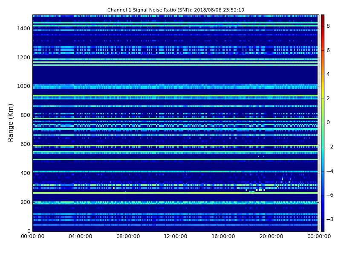The height and width of the screenshot is (256, 341).
Task: Click the y-axis tick label 600
Action: [x=25, y=144]
